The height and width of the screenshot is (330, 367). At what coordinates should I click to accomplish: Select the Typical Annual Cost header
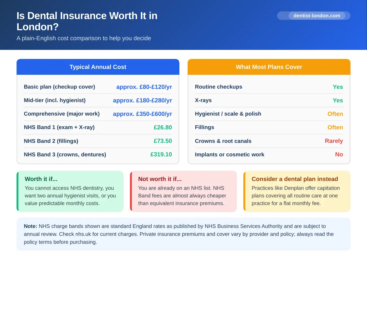click(98, 67)
